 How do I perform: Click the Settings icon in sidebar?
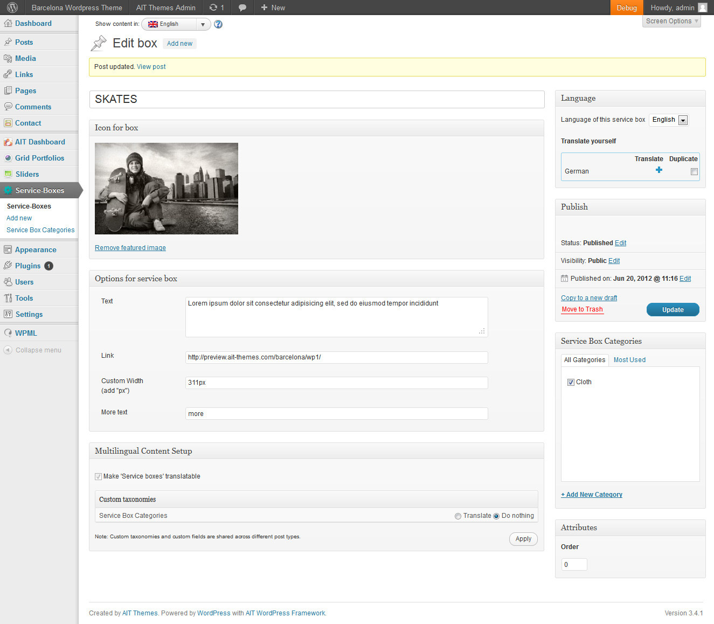coord(8,314)
